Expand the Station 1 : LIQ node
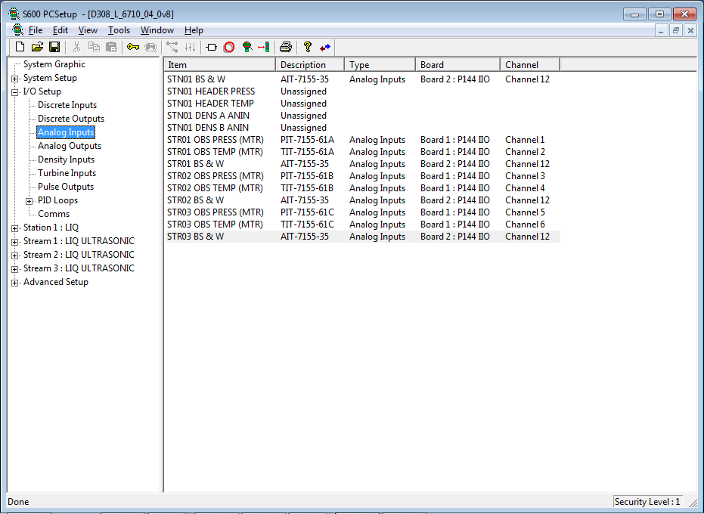 (x=15, y=228)
